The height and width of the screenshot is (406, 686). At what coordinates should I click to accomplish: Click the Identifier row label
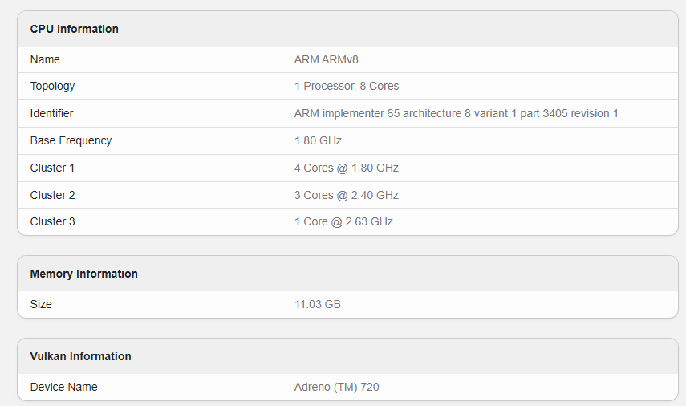tap(51, 113)
